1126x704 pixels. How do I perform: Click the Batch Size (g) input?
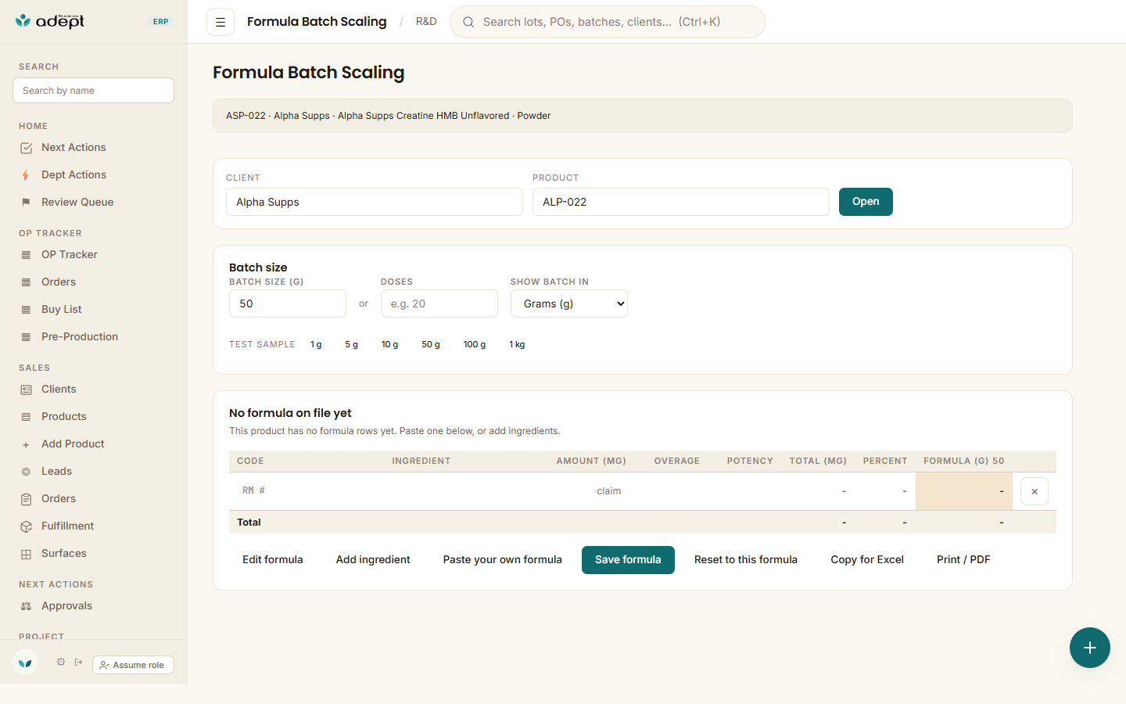(x=288, y=304)
